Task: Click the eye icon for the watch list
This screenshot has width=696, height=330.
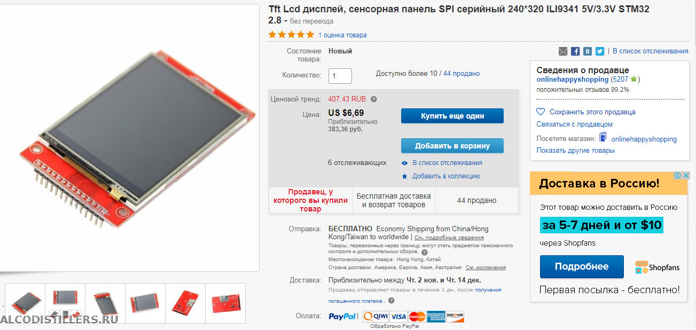Action: [x=405, y=163]
